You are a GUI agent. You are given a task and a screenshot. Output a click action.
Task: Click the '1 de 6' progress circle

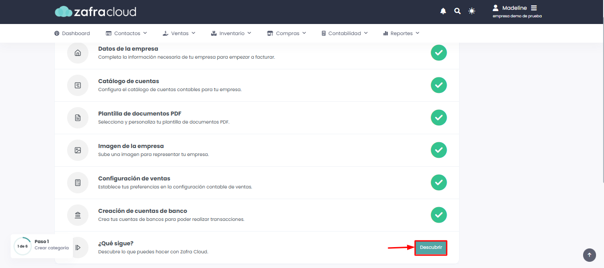point(22,246)
